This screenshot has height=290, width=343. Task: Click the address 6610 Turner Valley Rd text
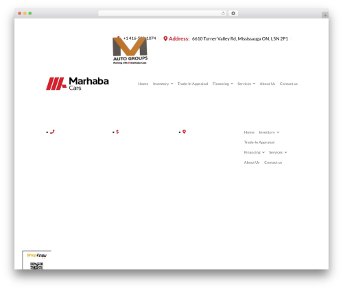[240, 39]
